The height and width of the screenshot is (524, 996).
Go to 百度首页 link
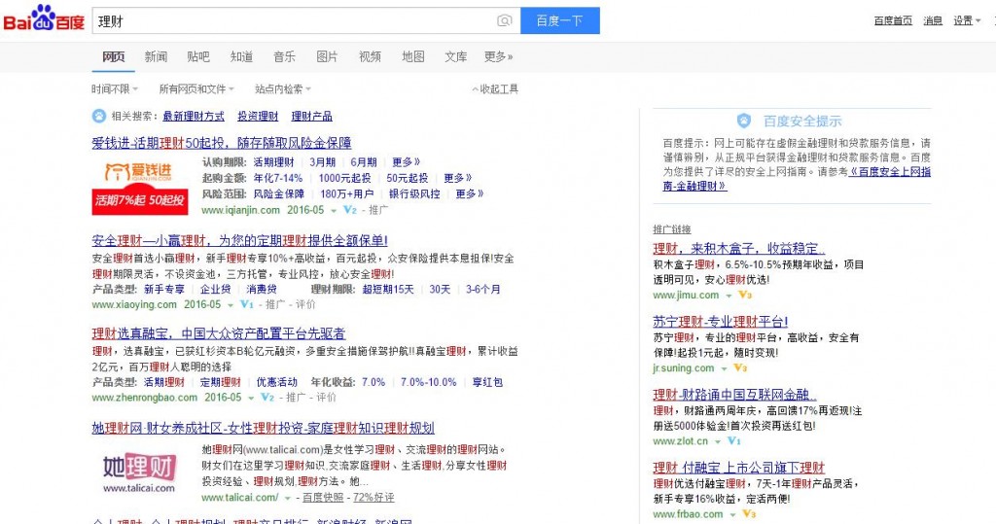[x=893, y=20]
